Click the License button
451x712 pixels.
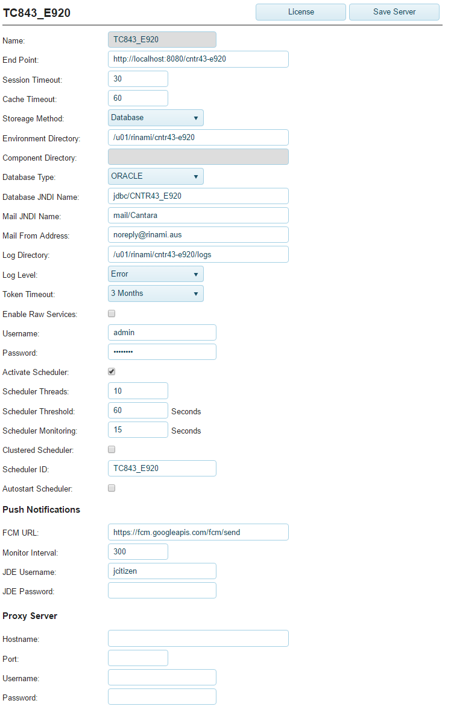[x=300, y=12]
